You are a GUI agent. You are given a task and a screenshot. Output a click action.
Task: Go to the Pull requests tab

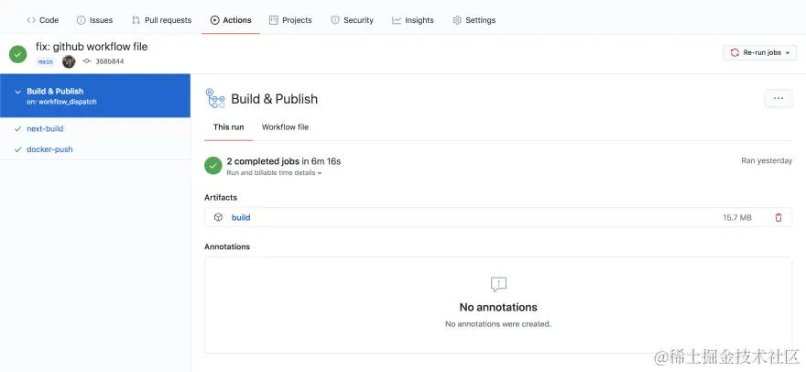(161, 20)
